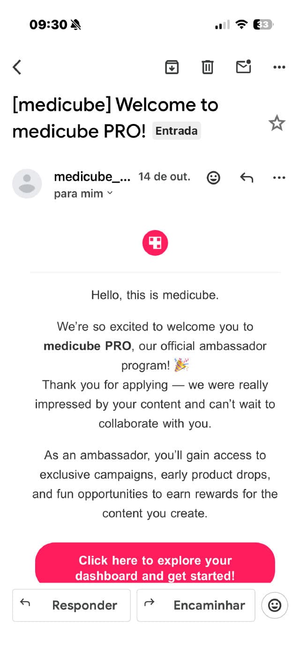Tap the "Entrada" inbox label
Viewport: 300px width, 653px height.
point(176,131)
